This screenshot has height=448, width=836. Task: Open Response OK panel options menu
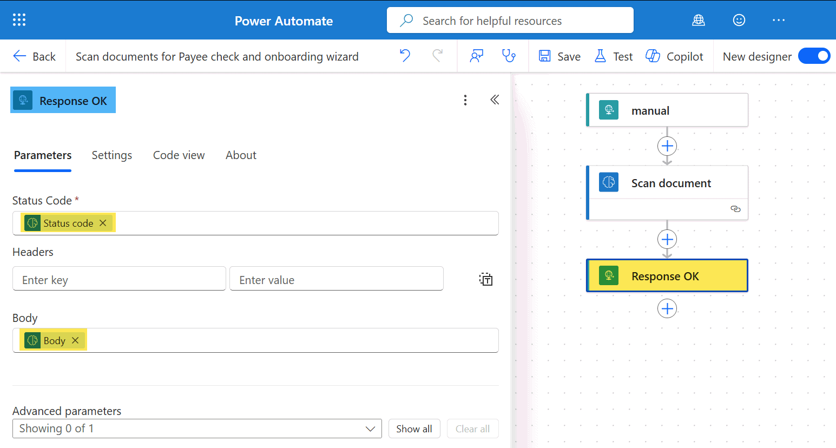[x=465, y=100]
